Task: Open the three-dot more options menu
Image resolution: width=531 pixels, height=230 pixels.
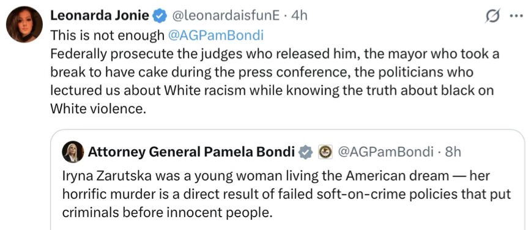Action: pyautogui.click(x=516, y=16)
